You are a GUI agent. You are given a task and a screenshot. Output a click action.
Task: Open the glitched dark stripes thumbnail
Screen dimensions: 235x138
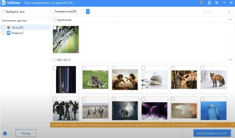coord(66,79)
